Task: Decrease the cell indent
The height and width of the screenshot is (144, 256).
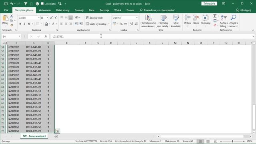Action: 76,24
